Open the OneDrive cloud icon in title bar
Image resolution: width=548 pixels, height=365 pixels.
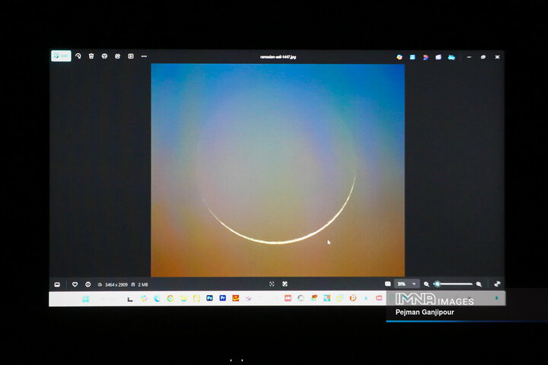pos(451,56)
